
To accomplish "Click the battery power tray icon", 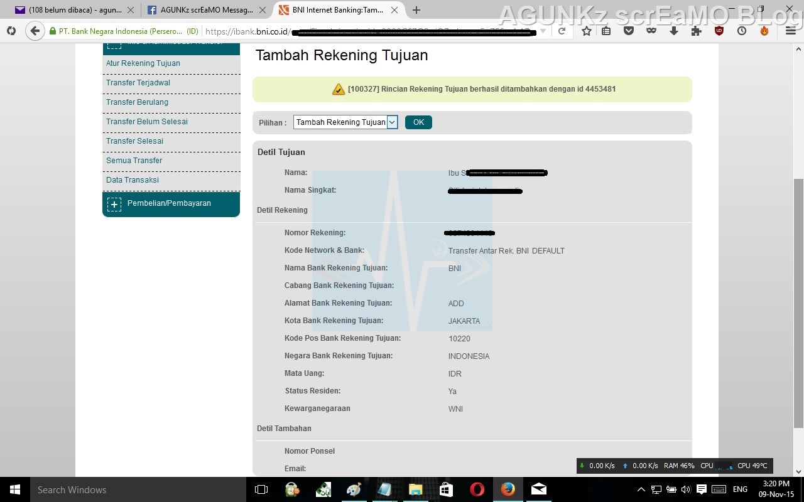I will point(671,489).
